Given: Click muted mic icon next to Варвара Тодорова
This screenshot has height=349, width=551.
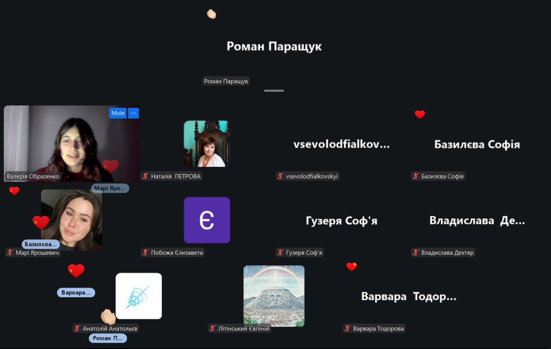Looking at the screenshot, I should click(x=348, y=329).
